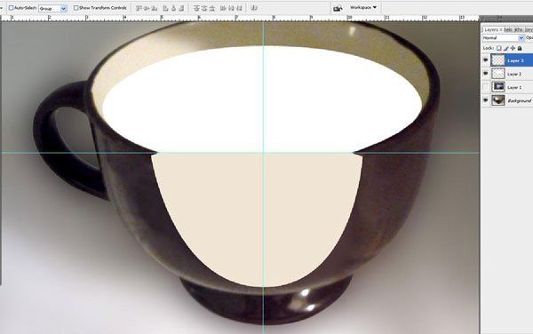The width and height of the screenshot is (533, 334).
Task: Click the Lock transparent pixels icon
Action: (498, 48)
